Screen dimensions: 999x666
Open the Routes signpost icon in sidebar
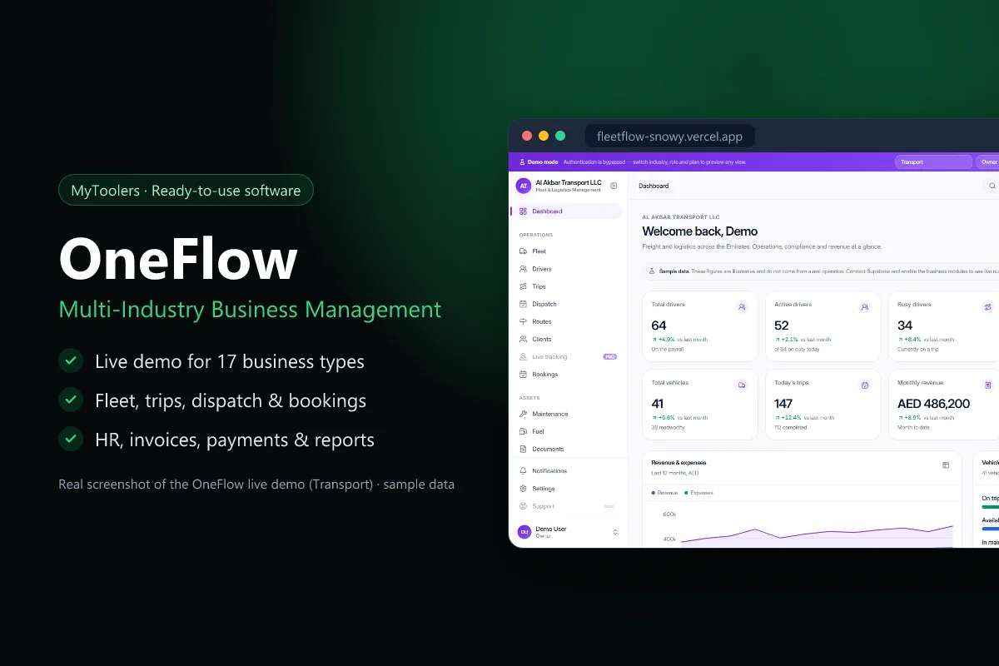(x=523, y=321)
